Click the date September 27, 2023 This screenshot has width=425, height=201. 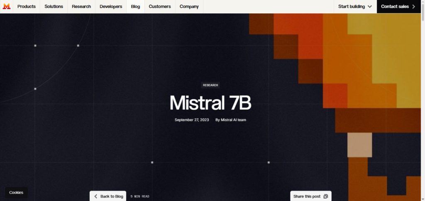pos(192,120)
